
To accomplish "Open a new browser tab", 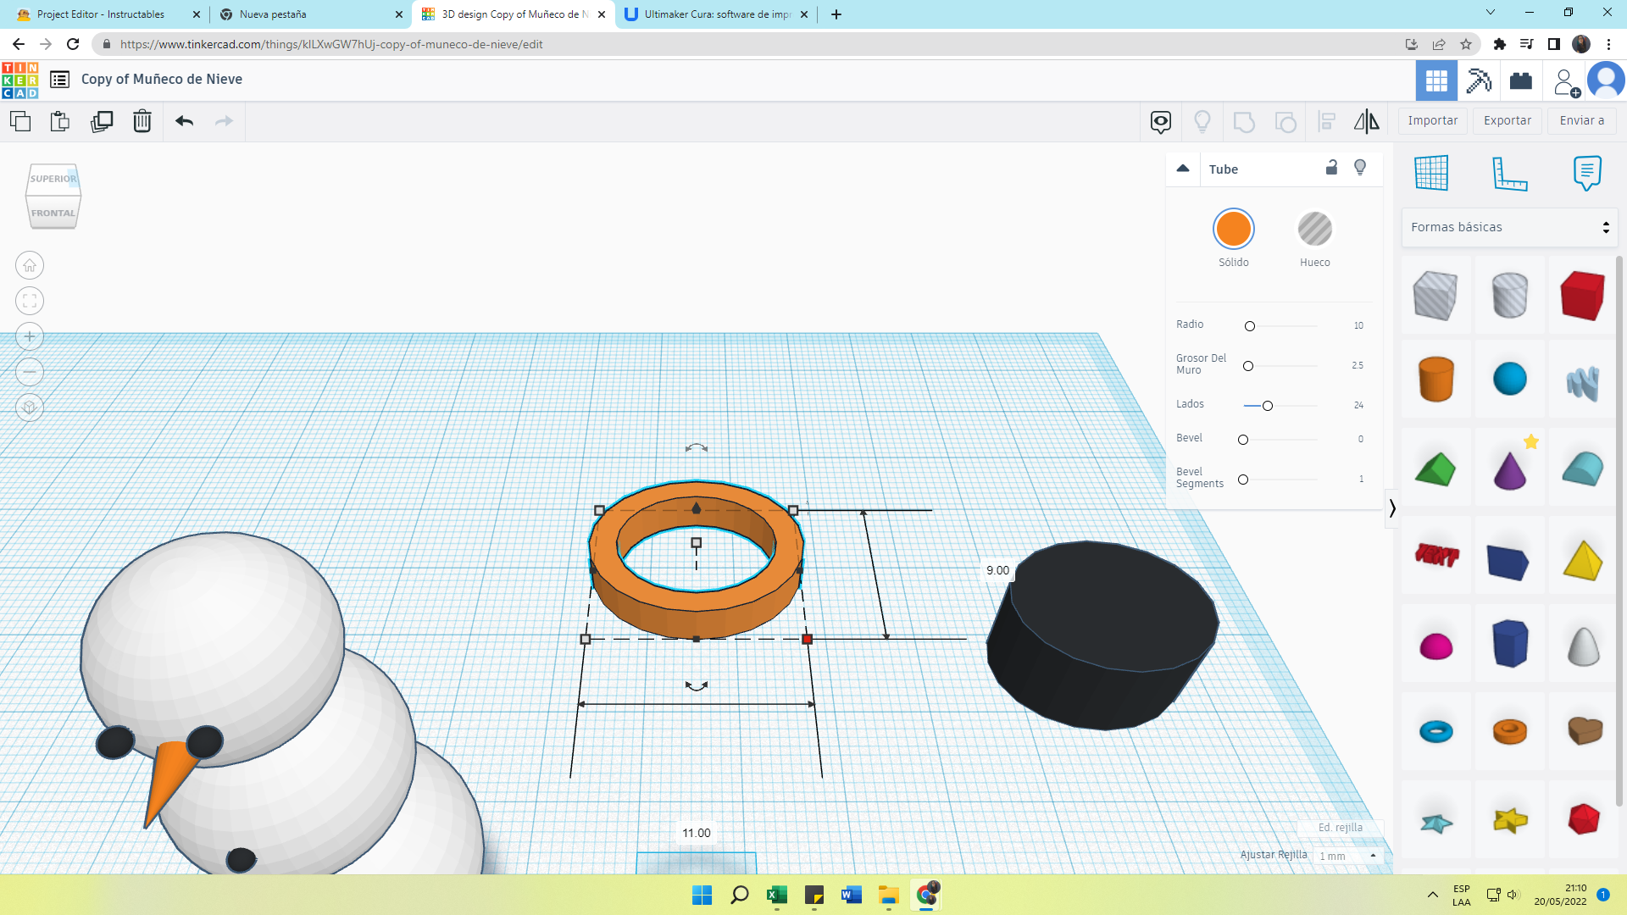I will point(836,14).
